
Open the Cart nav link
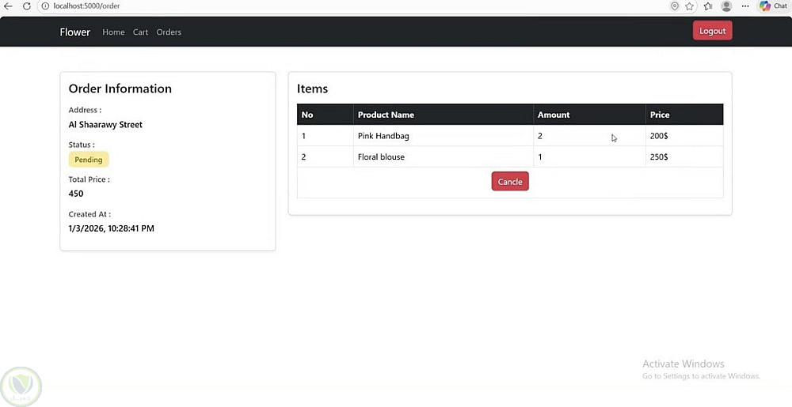coord(140,32)
